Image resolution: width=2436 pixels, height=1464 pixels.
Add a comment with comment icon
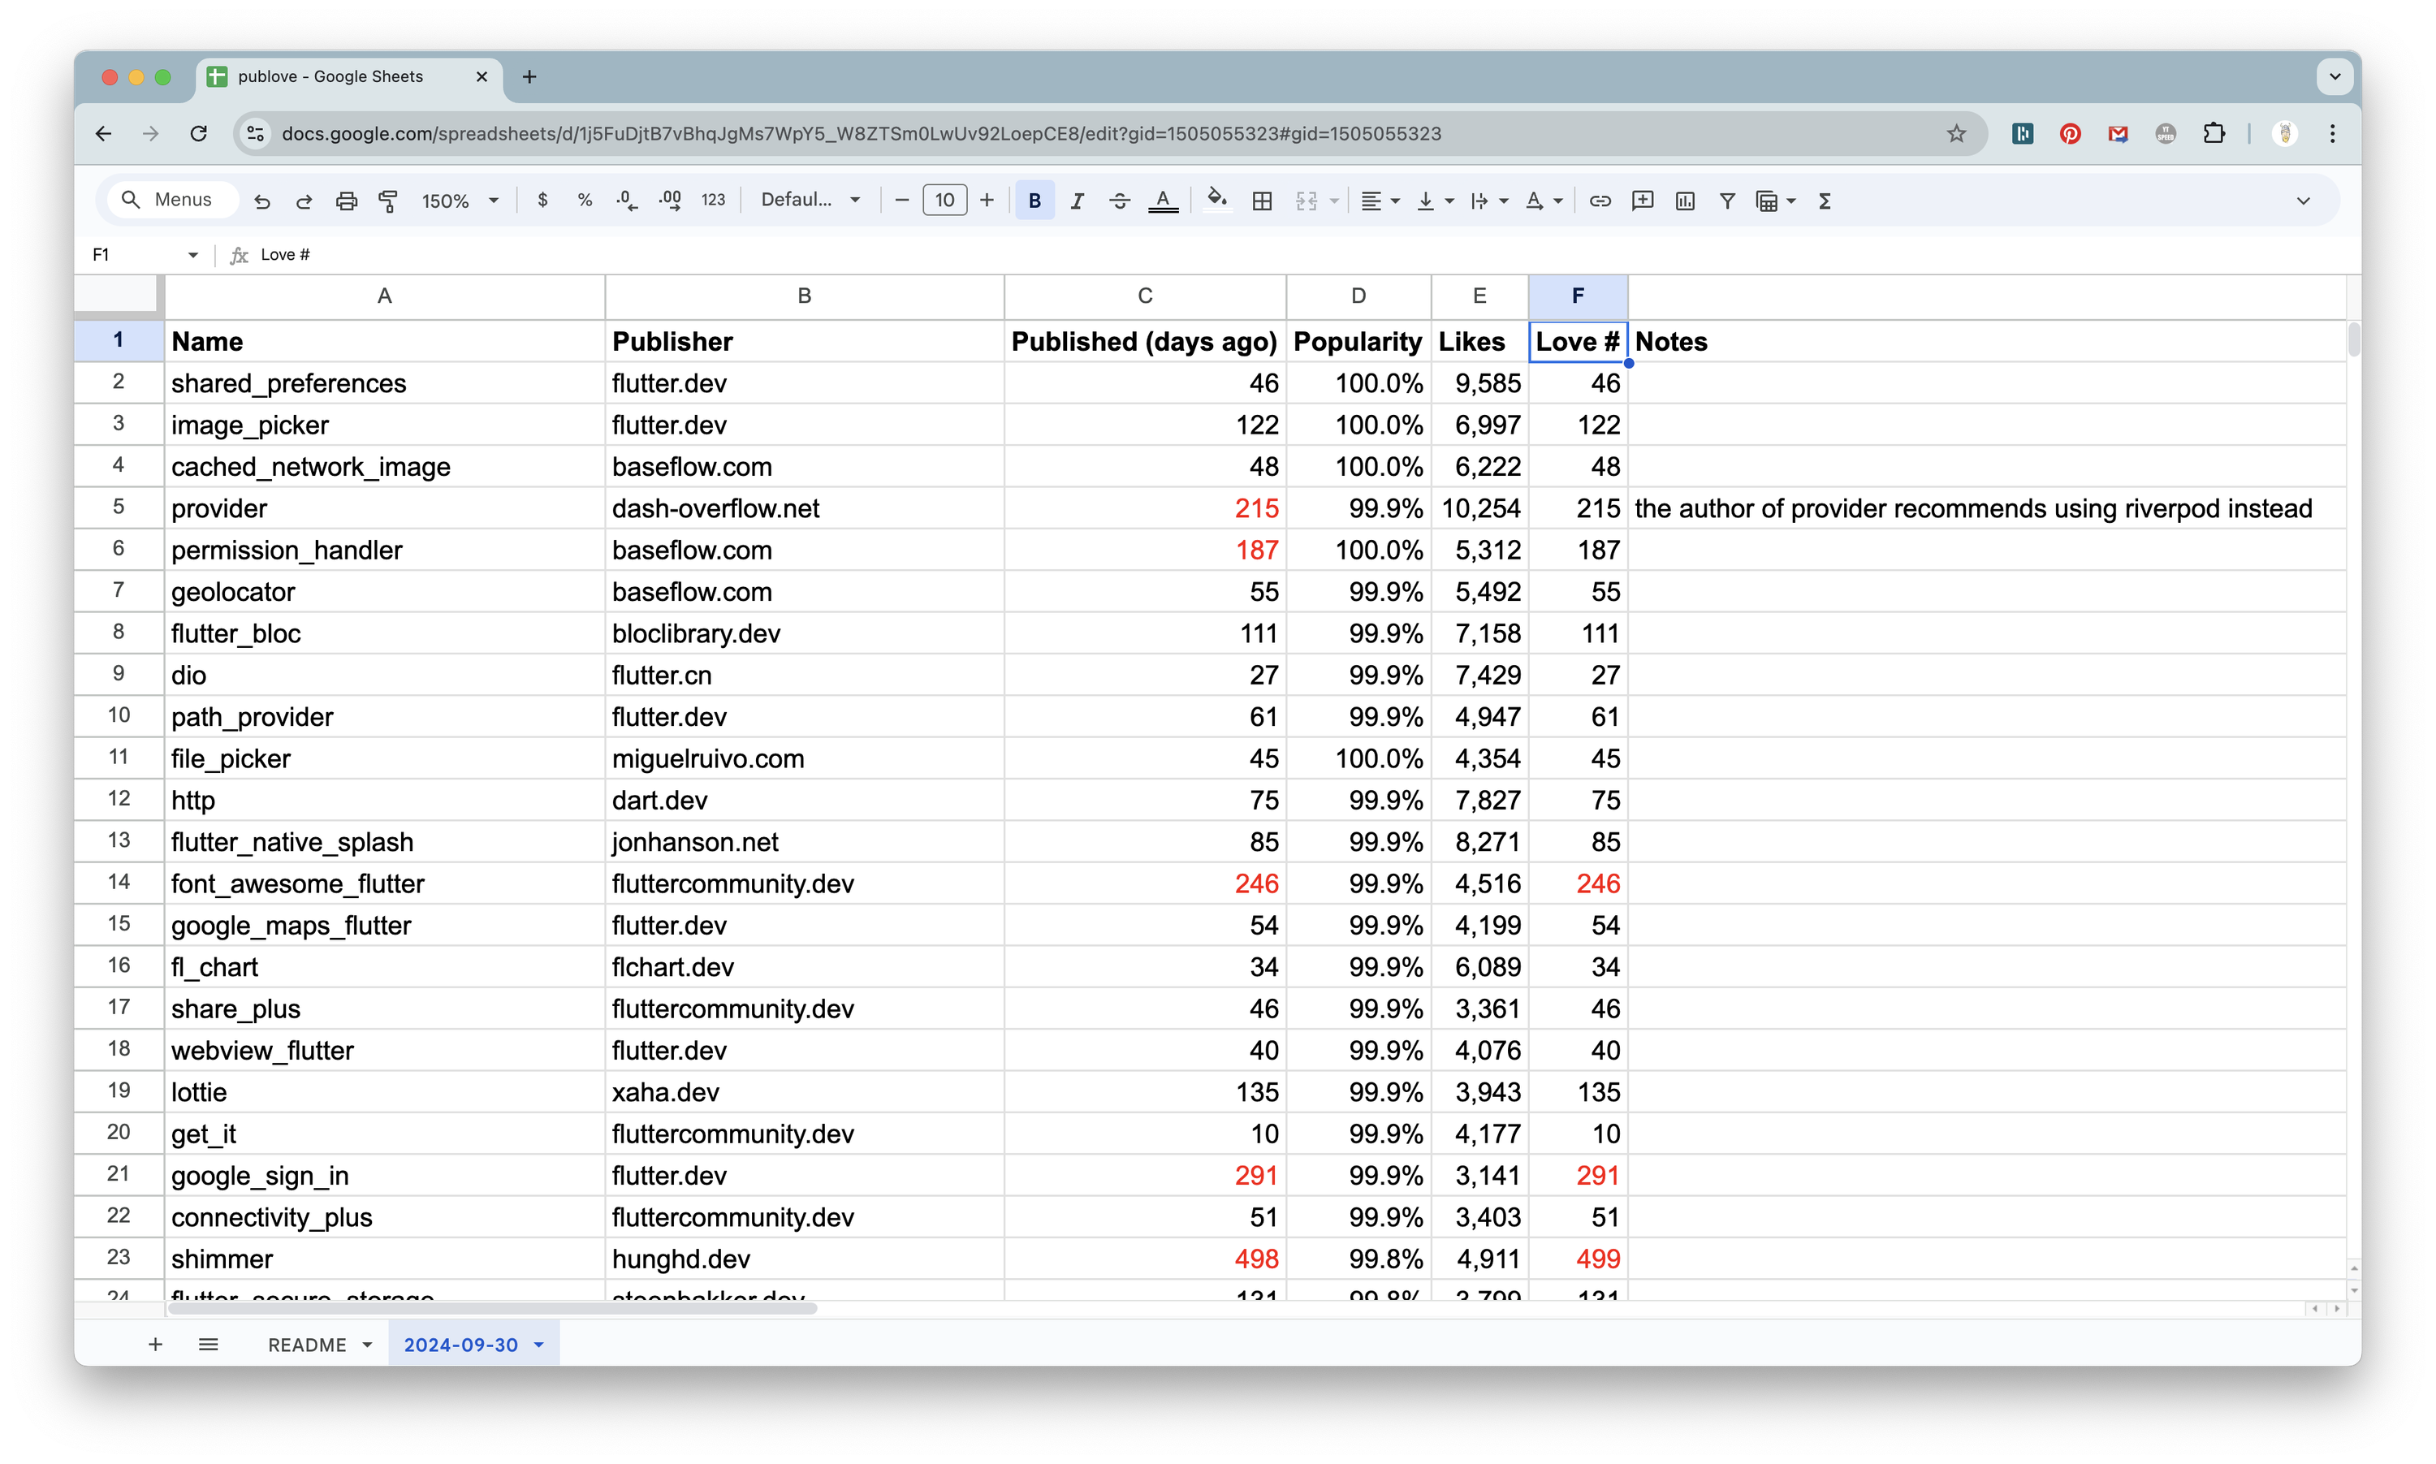pyautogui.click(x=1642, y=201)
